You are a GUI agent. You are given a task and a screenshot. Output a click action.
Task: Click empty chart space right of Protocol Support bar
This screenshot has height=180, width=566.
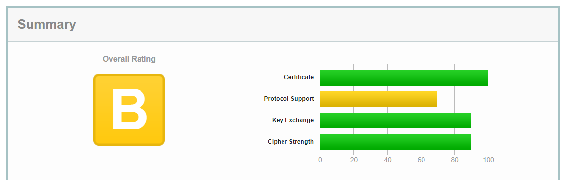[x=463, y=99]
